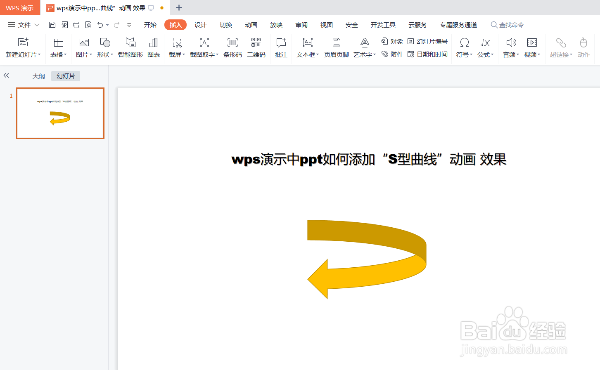Select the 幻灯片 panel tab

(66, 76)
